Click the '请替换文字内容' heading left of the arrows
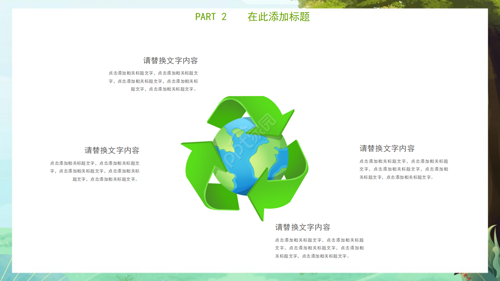The height and width of the screenshot is (281, 500). (x=112, y=150)
